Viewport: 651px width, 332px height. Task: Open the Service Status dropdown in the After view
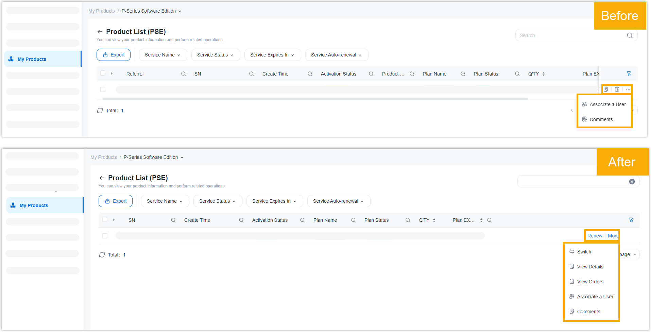[218, 201]
